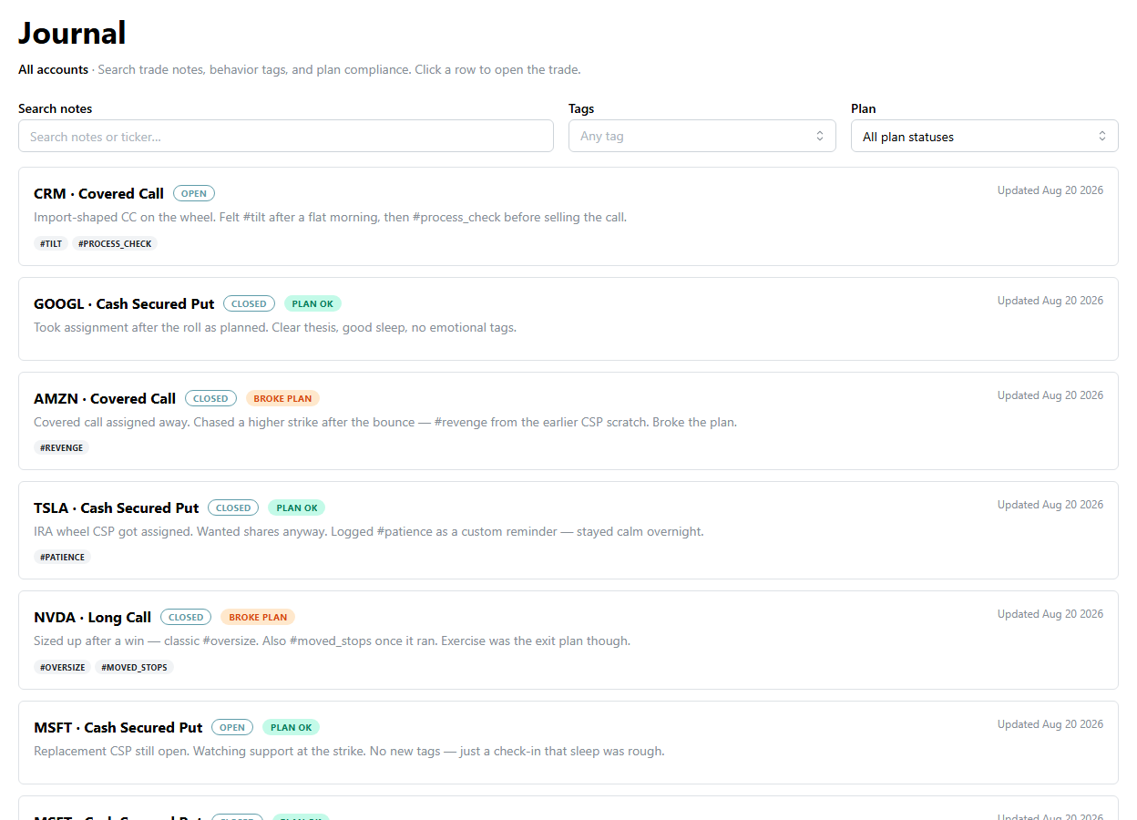Click the 'All accounts' label
Image resolution: width=1137 pixels, height=820 pixels.
click(53, 69)
